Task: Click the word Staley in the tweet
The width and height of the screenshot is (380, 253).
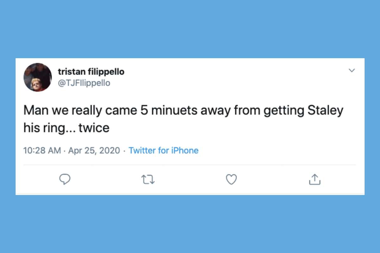Action: point(324,111)
